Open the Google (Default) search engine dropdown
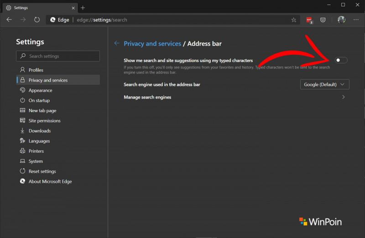 coord(324,84)
